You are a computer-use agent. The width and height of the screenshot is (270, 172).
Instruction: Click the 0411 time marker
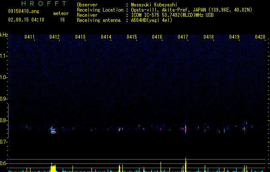tap(30, 37)
